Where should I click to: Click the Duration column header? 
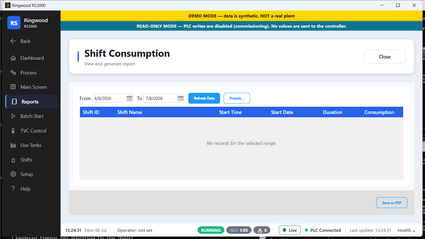[333, 112]
